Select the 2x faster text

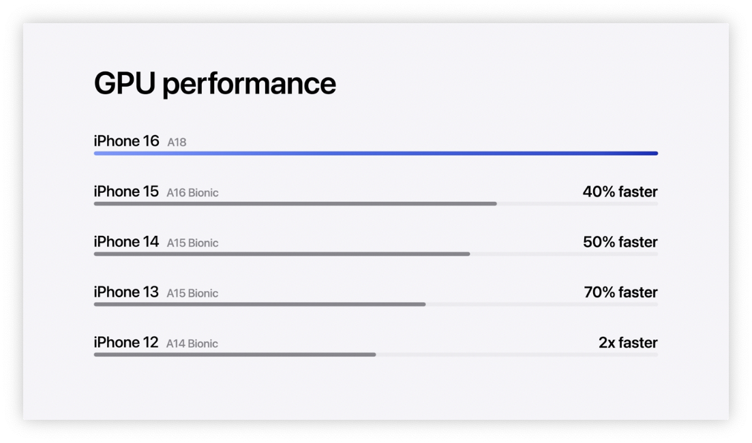click(628, 343)
